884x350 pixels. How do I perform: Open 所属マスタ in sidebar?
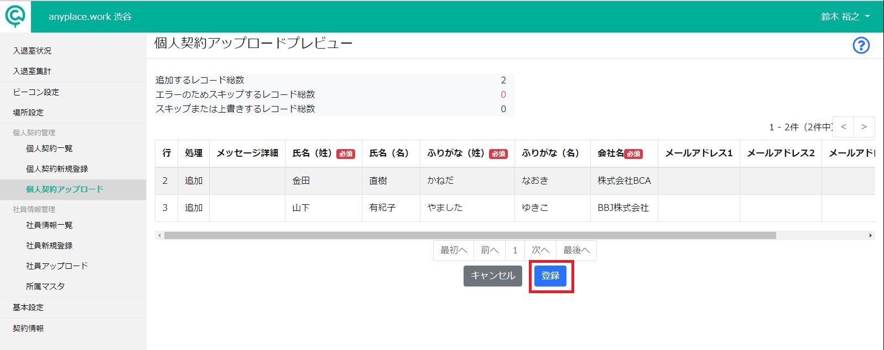click(45, 287)
